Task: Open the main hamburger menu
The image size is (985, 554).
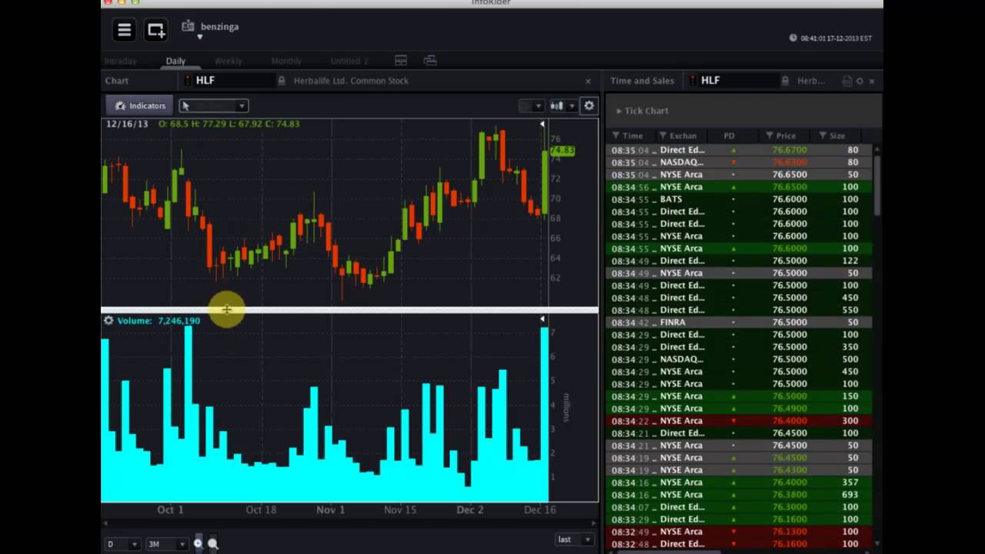Action: (x=124, y=30)
